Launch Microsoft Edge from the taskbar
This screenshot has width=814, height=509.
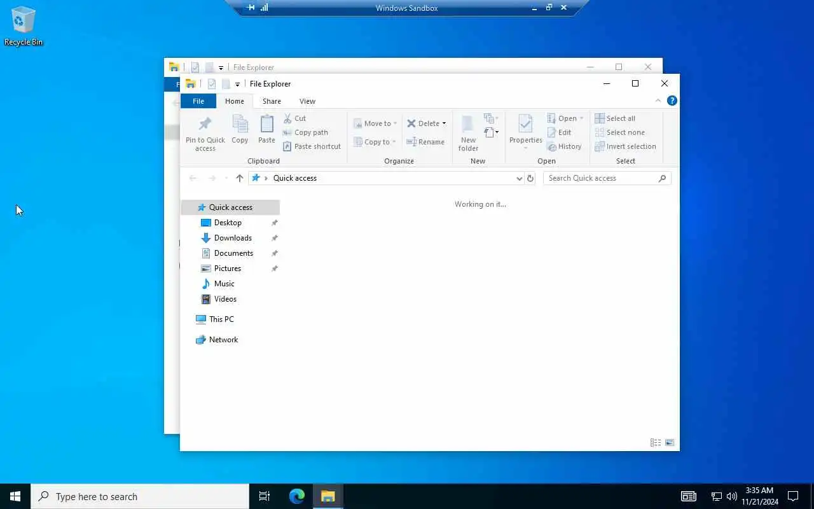[x=296, y=496]
